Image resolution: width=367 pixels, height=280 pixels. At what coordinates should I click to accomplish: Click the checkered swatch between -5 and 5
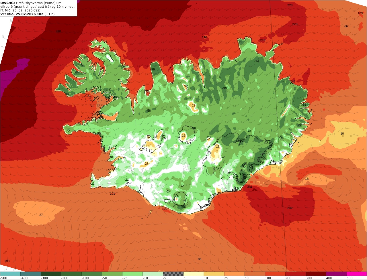click(173, 274)
